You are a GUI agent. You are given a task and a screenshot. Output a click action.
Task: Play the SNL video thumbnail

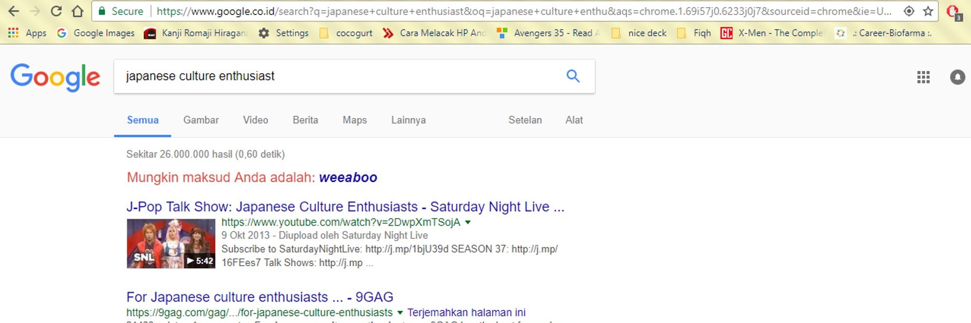tap(171, 244)
